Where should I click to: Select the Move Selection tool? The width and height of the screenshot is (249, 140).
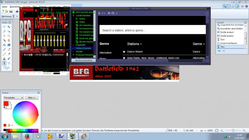[9, 31]
